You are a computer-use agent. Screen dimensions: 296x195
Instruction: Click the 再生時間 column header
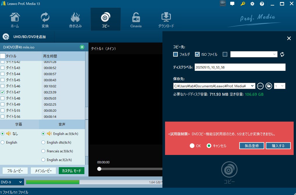pos(50,56)
